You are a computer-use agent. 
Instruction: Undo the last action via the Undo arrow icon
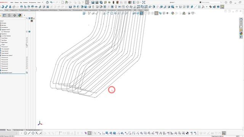[x=51, y=2]
